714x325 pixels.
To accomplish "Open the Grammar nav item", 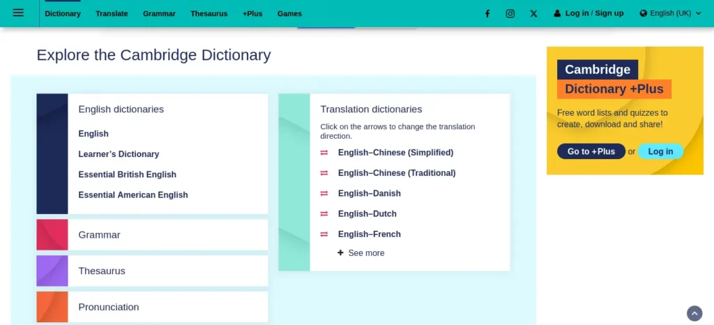I will pos(159,14).
